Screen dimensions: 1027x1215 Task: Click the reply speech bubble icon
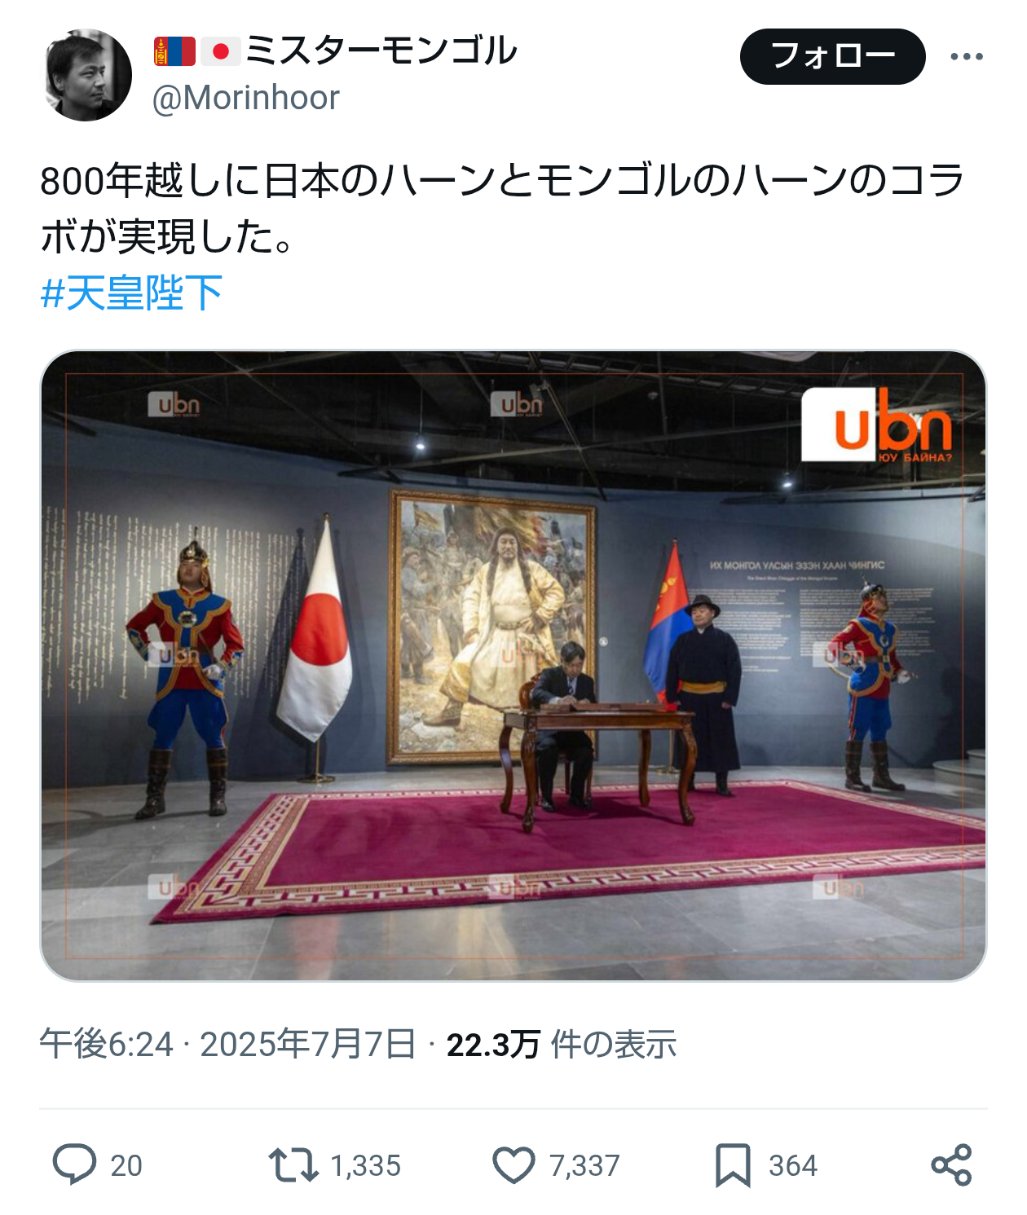[74, 1164]
